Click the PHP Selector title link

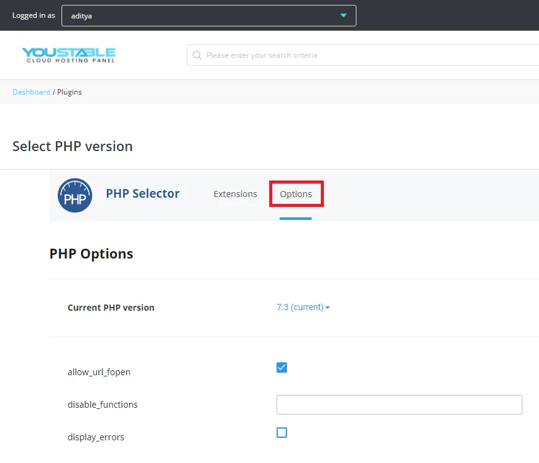(x=143, y=193)
